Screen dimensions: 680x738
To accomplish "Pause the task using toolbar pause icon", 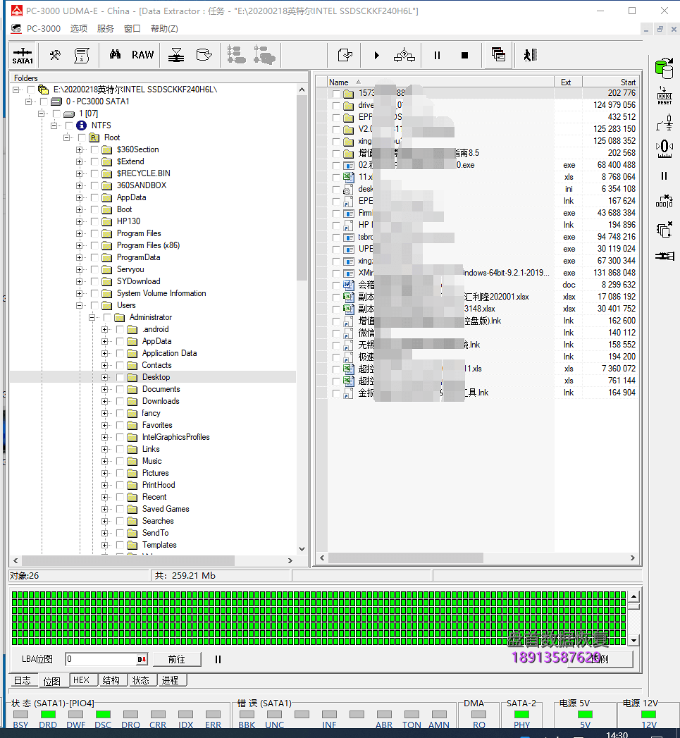I will 437,56.
